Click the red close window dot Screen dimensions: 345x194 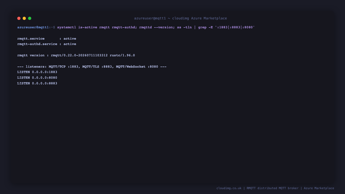tap(19, 18)
